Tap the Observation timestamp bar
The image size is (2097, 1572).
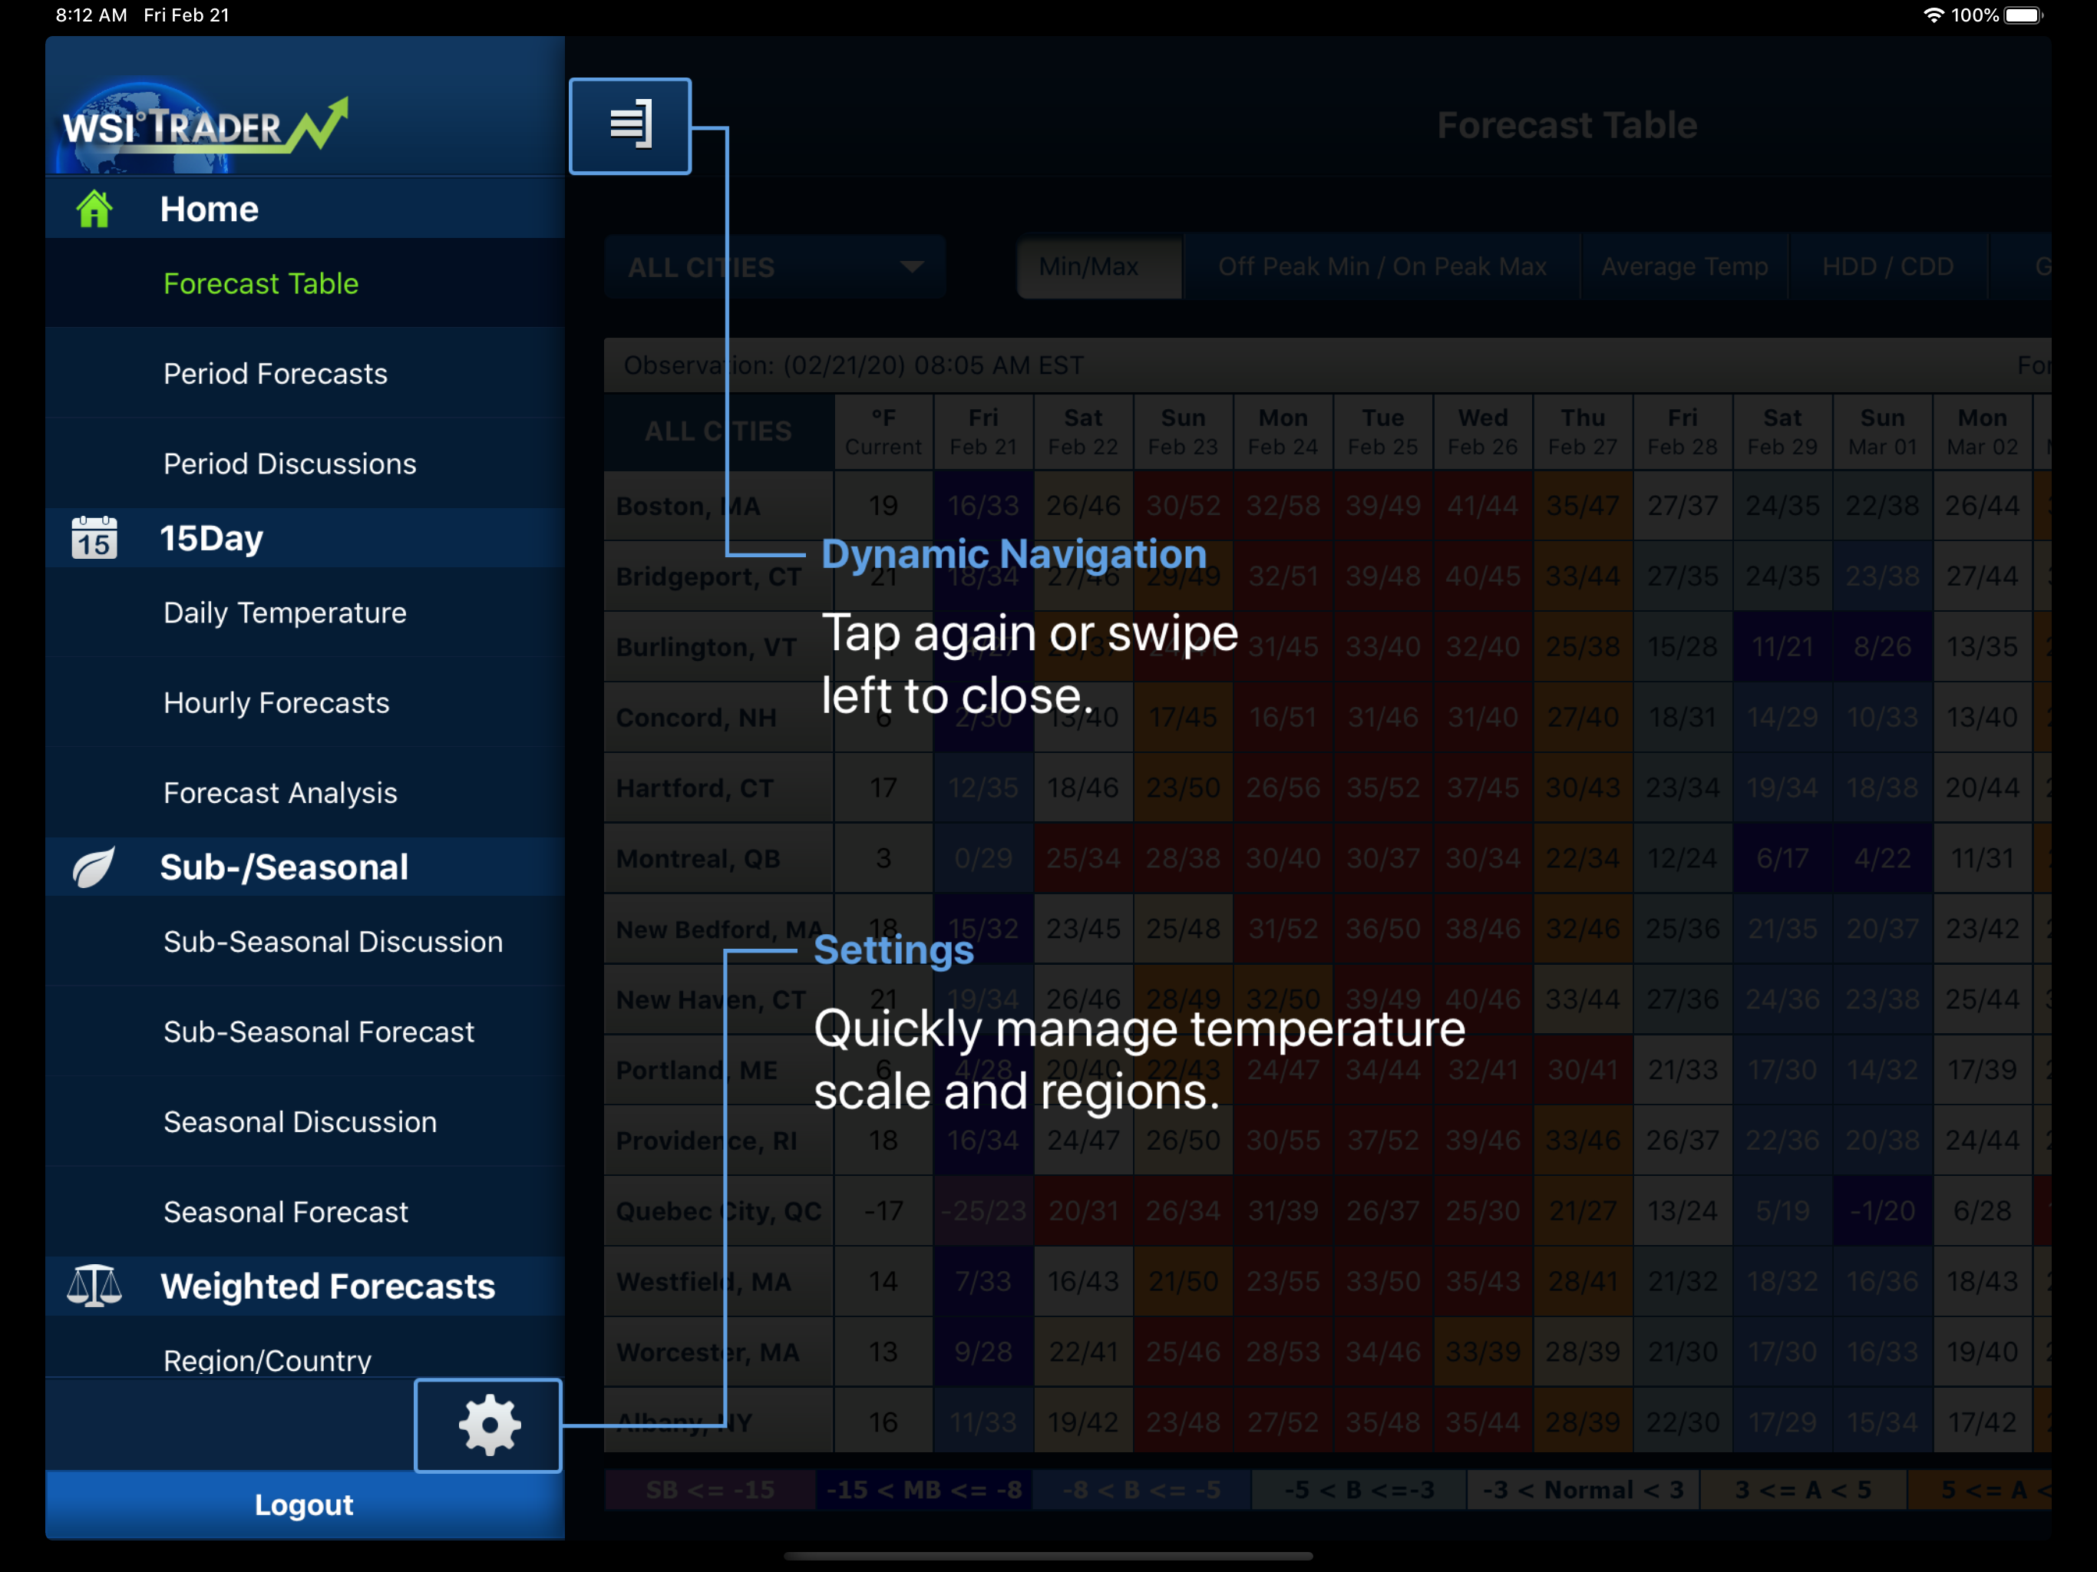tap(1327, 366)
